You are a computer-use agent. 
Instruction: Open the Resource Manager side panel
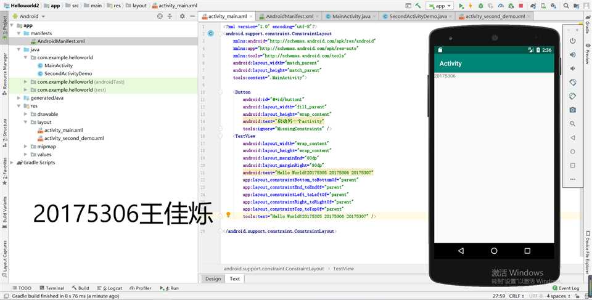(x=4, y=73)
